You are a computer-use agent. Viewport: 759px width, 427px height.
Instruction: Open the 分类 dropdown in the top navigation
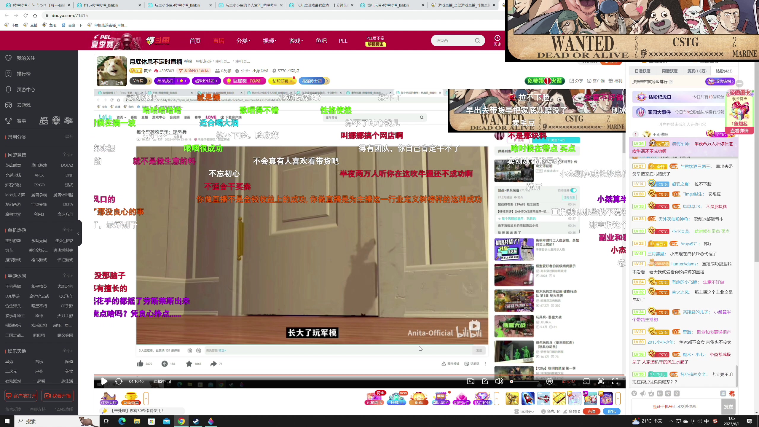point(243,41)
